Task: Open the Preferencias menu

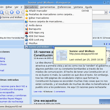Action: click(x=64, y=7)
